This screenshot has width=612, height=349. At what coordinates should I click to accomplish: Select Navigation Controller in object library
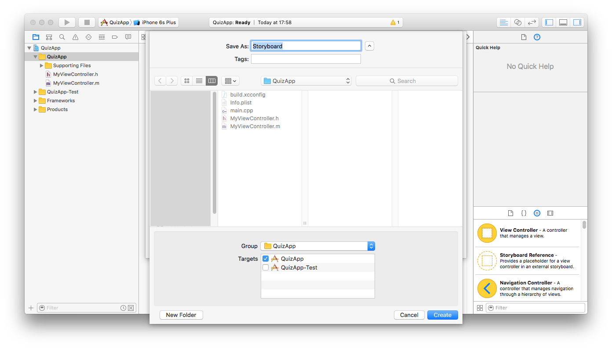click(528, 288)
